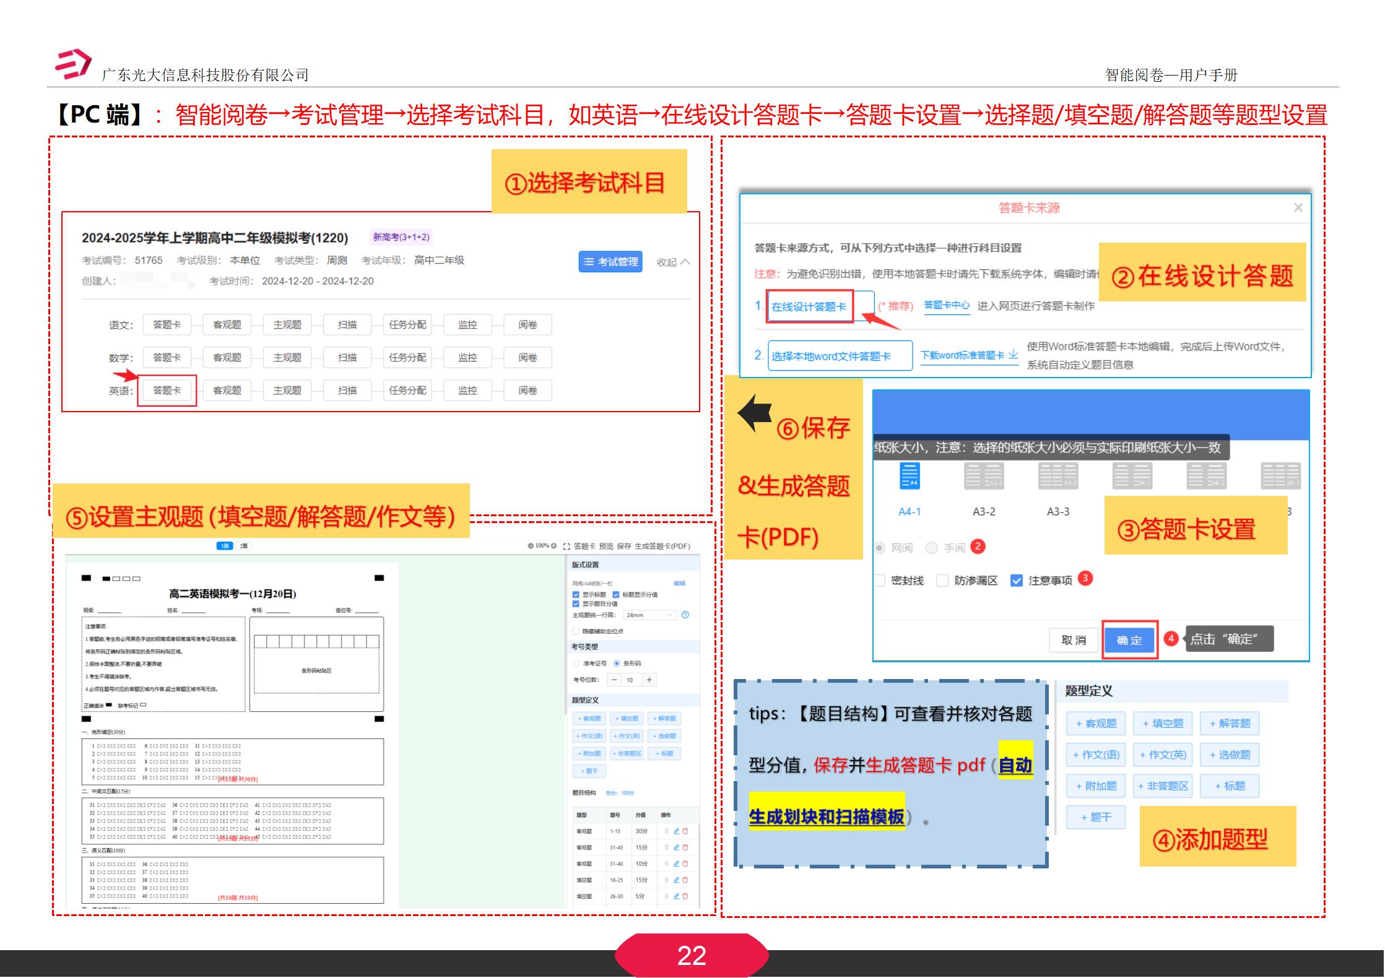Image resolution: width=1385 pixels, height=978 pixels.
Task: Collapse the exam card via 收起
Action: (x=671, y=262)
